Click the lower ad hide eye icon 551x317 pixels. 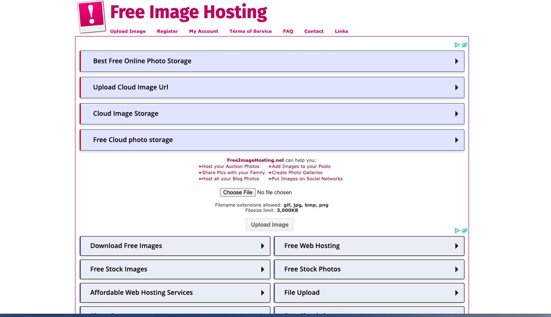tap(464, 231)
